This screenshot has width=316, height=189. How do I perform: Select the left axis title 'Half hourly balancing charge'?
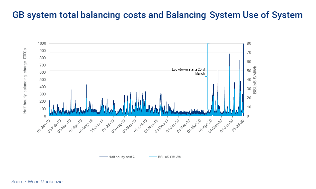point(25,81)
